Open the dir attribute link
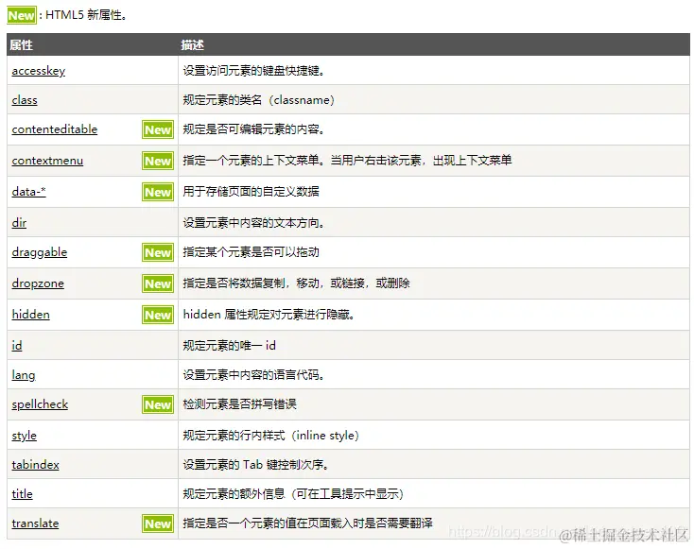Image resolution: width=694 pixels, height=549 pixels. coord(19,222)
